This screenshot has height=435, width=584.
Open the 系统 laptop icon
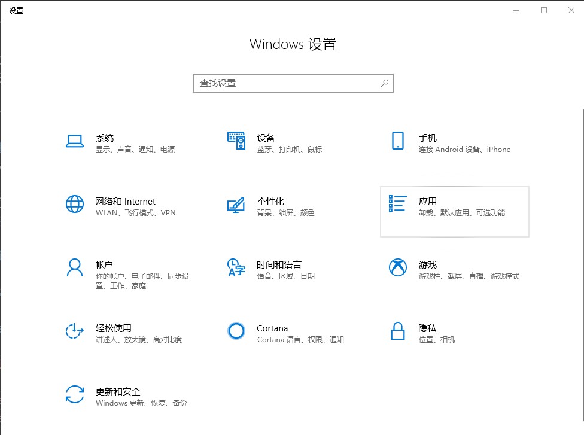coord(74,141)
